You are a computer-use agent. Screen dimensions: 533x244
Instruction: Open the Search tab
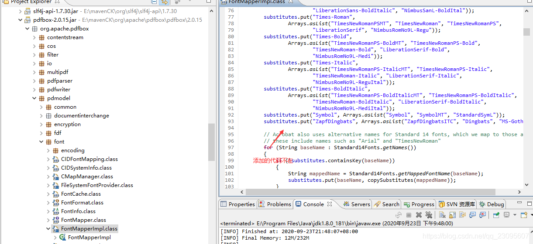387,204
